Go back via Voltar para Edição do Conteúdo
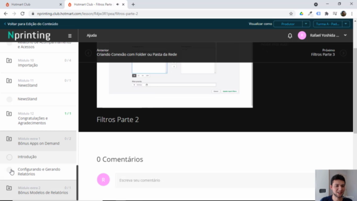Screen dimensions: 357x201 click(31, 24)
